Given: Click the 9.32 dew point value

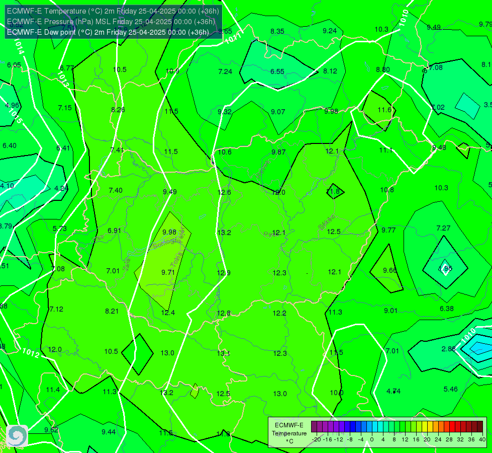Looking at the screenshot, I should (225, 112).
